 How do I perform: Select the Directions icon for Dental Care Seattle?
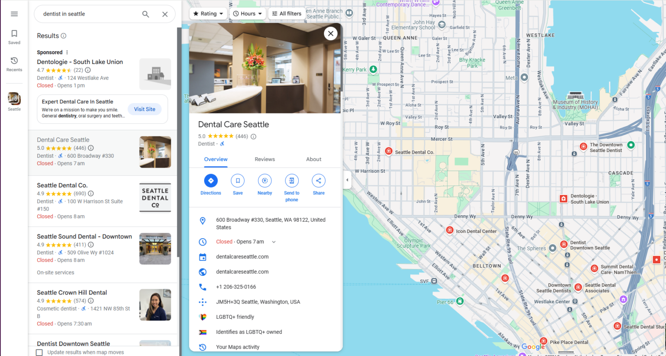coord(211,181)
